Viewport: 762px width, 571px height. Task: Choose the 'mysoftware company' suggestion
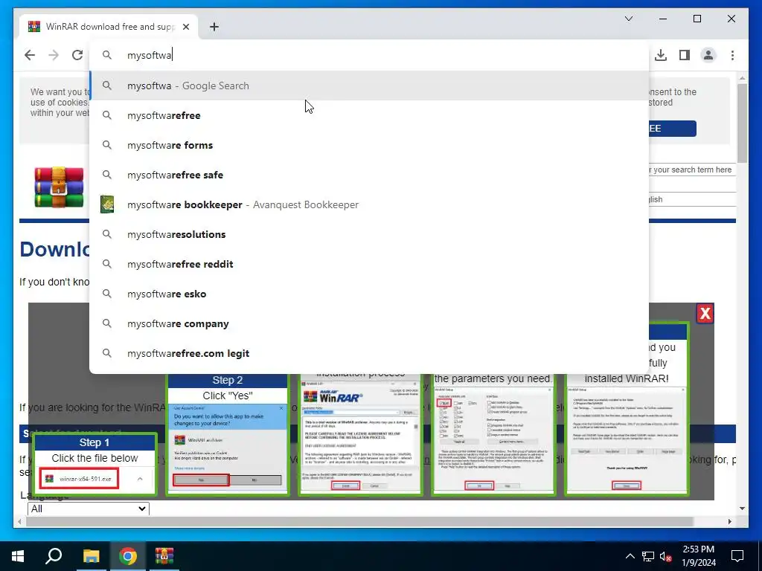tap(369, 324)
